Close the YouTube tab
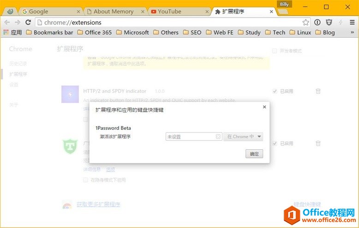This screenshot has height=228, width=359. pos(207,12)
